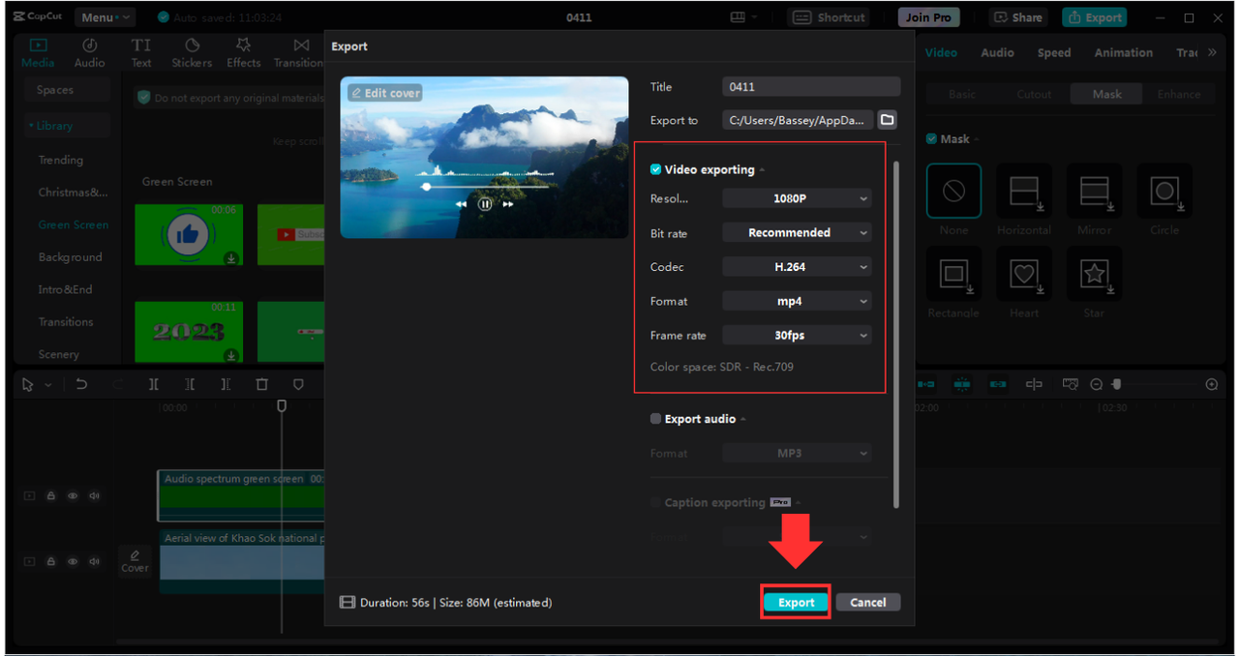Image resolution: width=1239 pixels, height=656 pixels.
Task: Open Text panel
Action: (x=141, y=52)
